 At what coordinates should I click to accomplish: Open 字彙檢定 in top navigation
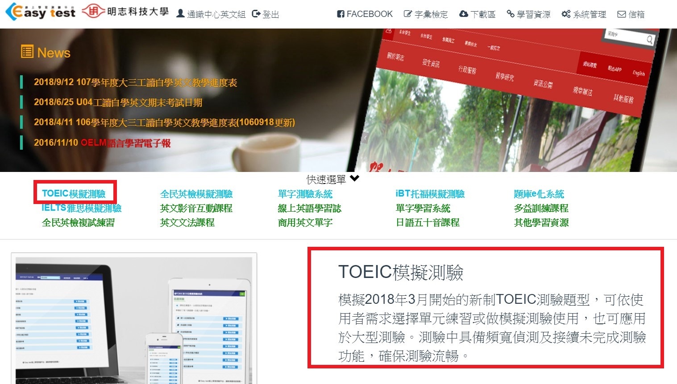pyautogui.click(x=426, y=14)
